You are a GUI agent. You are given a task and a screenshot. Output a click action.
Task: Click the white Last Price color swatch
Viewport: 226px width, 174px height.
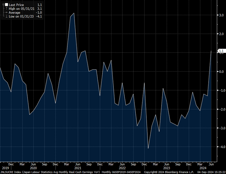(7, 5)
